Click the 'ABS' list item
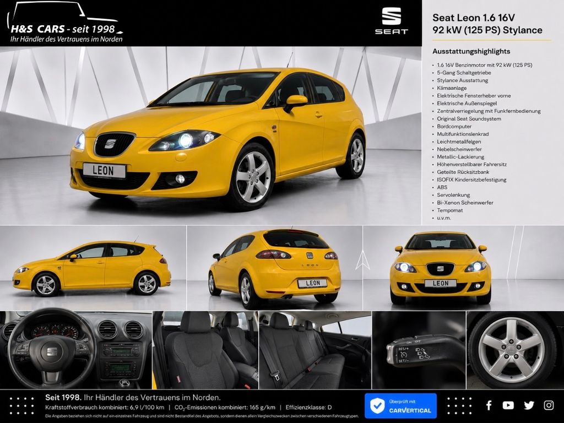Viewport: 564px width, 423px height. [442, 187]
